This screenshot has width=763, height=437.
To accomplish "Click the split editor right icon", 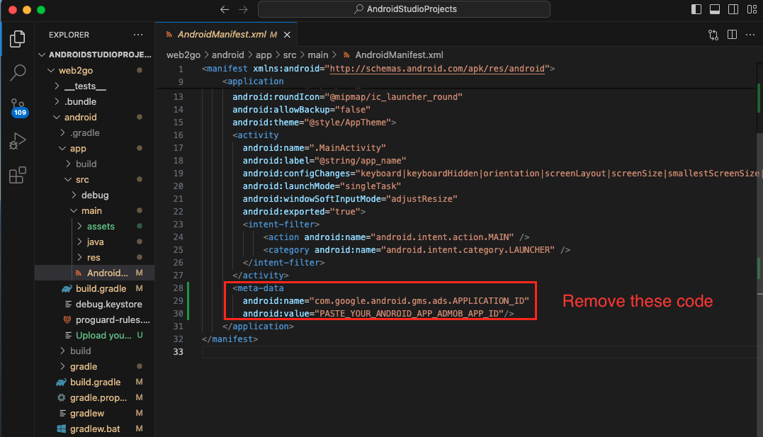I will (x=732, y=34).
